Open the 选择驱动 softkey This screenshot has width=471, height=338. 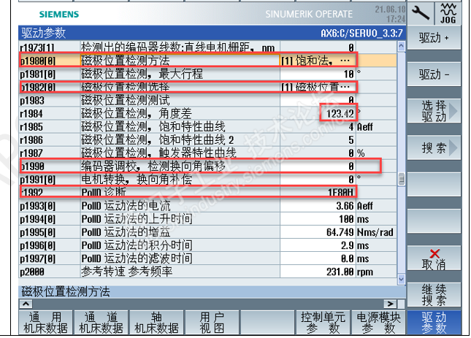[x=434, y=111]
